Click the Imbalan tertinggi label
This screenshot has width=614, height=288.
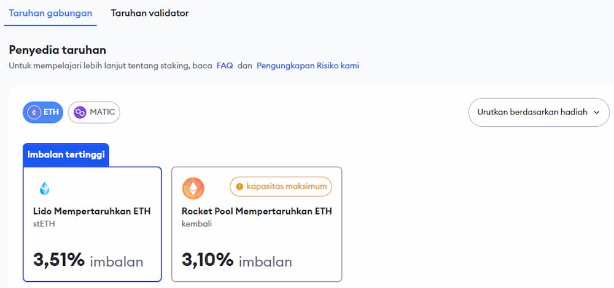point(66,154)
